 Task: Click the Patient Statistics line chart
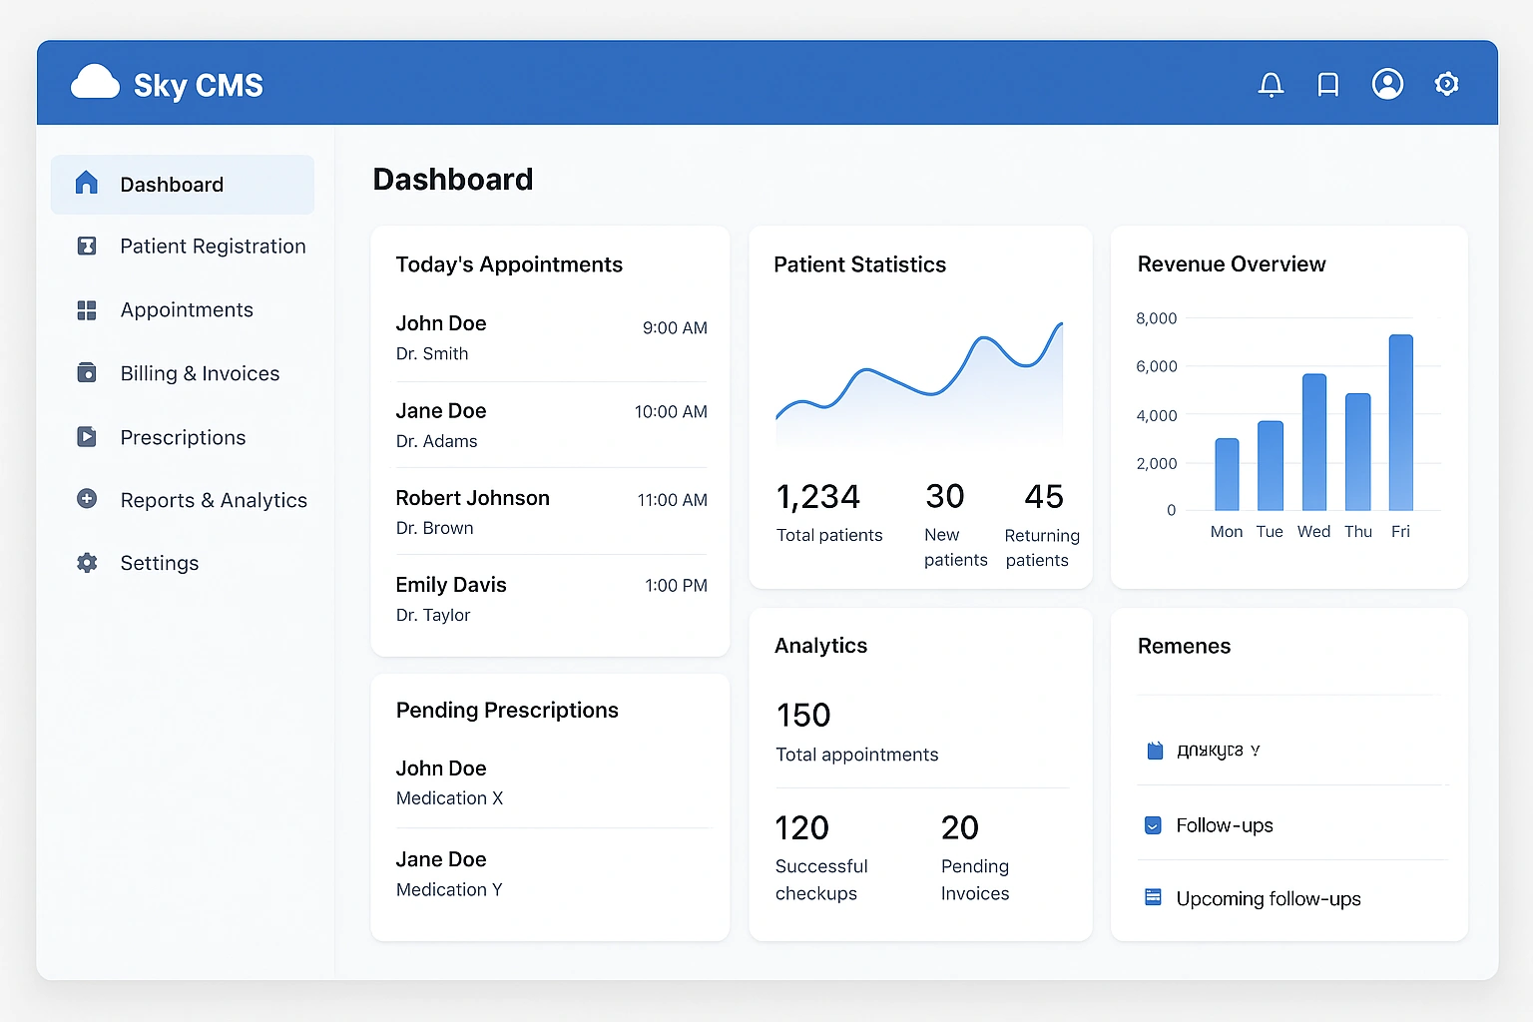coord(919,384)
